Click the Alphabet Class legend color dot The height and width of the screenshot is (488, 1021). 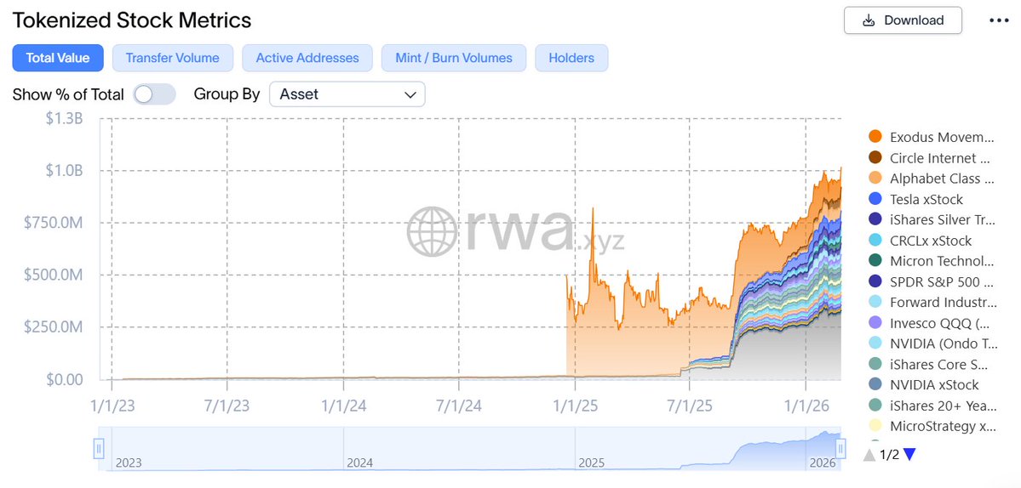[875, 179]
